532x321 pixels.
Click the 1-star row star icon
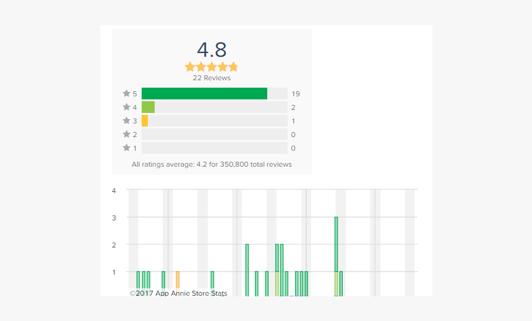126,148
